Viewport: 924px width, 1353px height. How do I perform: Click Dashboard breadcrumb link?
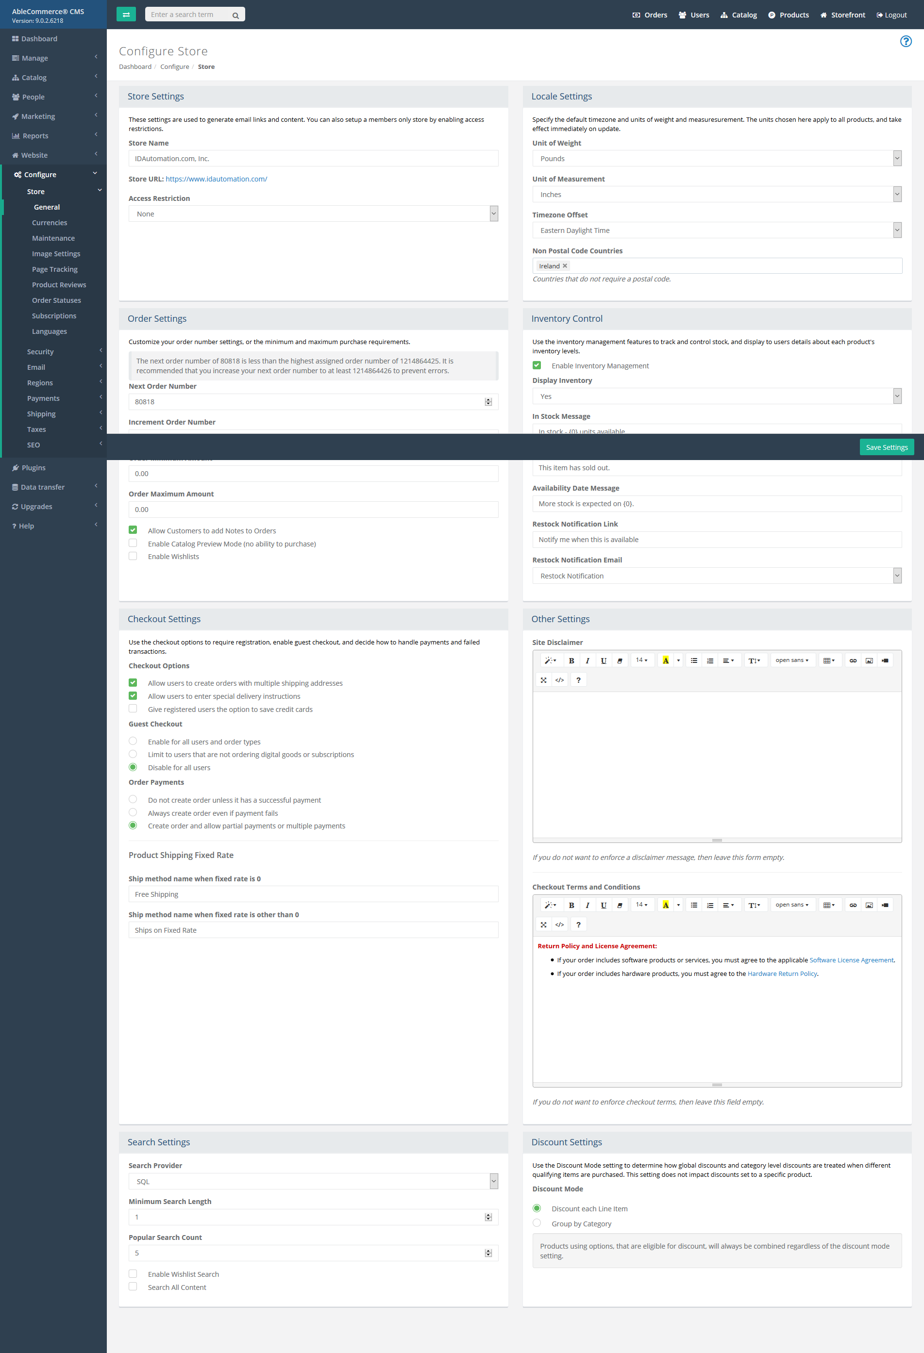pos(135,67)
